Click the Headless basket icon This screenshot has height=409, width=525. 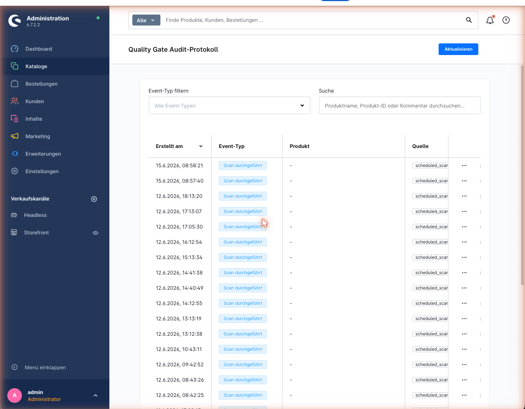[14, 215]
